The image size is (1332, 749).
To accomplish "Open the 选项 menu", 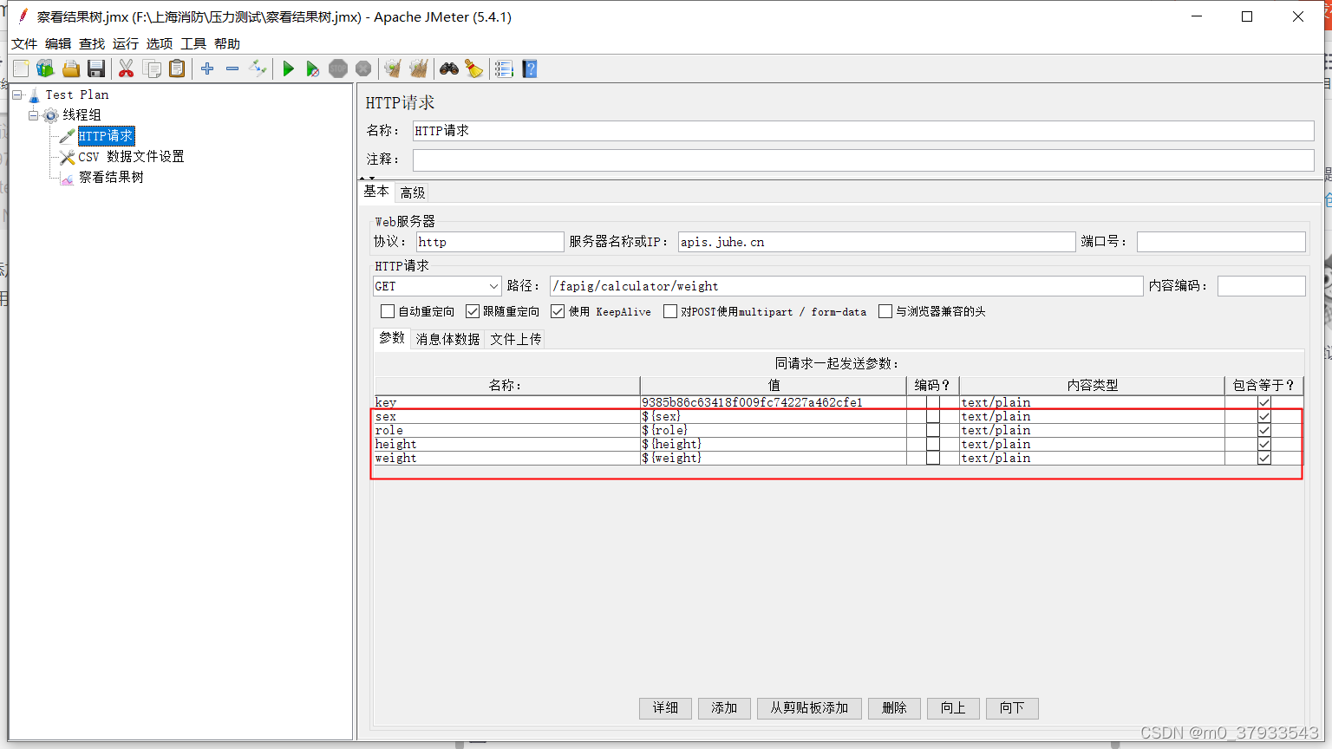I will [160, 44].
